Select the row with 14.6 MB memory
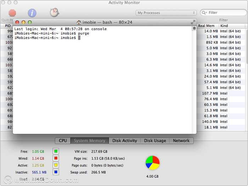Screen dimensions: 248x186 pos(221,65)
